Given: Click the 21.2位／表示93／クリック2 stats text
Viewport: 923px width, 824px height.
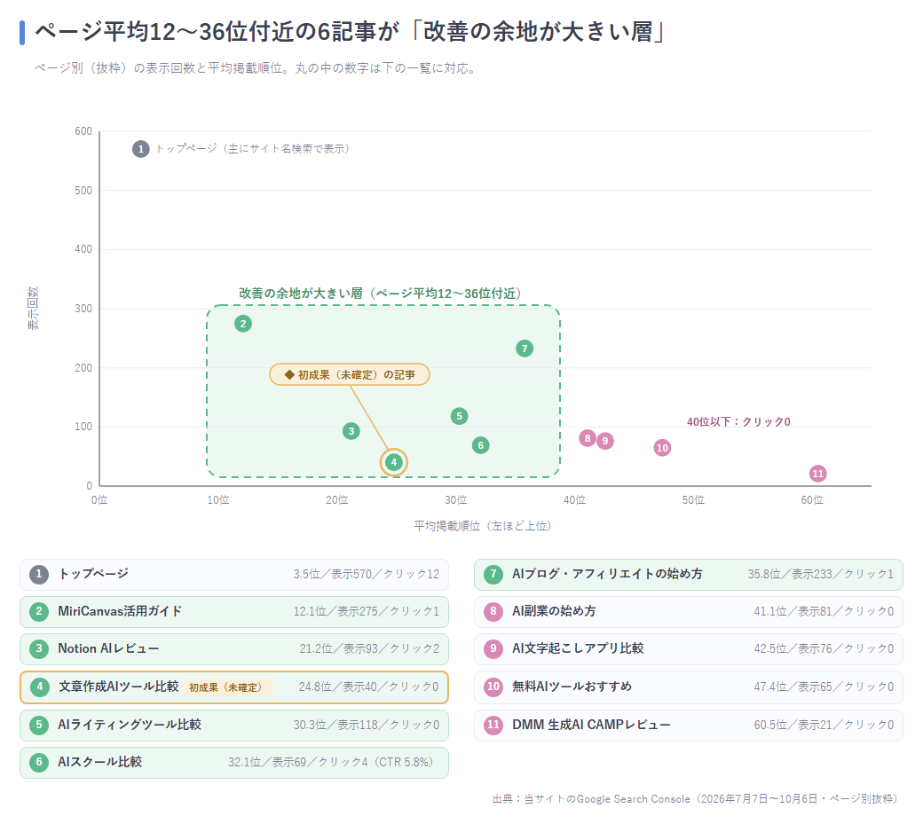Looking at the screenshot, I should [x=369, y=648].
